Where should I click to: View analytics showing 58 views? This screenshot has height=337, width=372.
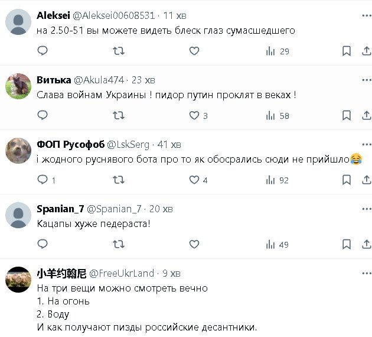(x=277, y=116)
